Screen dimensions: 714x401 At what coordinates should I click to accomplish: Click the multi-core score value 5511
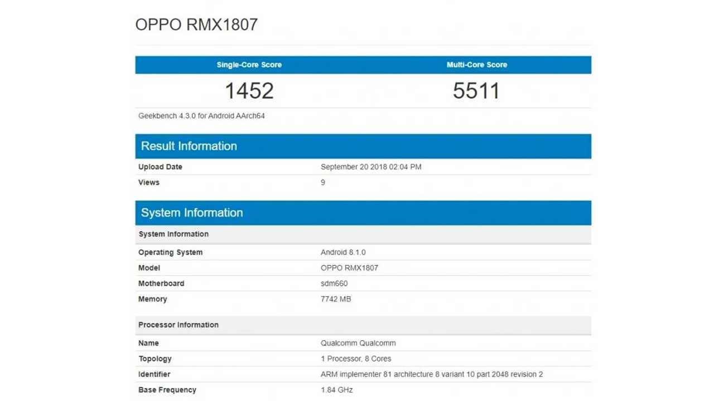tap(476, 91)
